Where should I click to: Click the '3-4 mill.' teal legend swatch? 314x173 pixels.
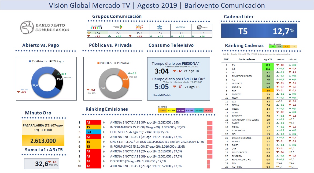199,110
